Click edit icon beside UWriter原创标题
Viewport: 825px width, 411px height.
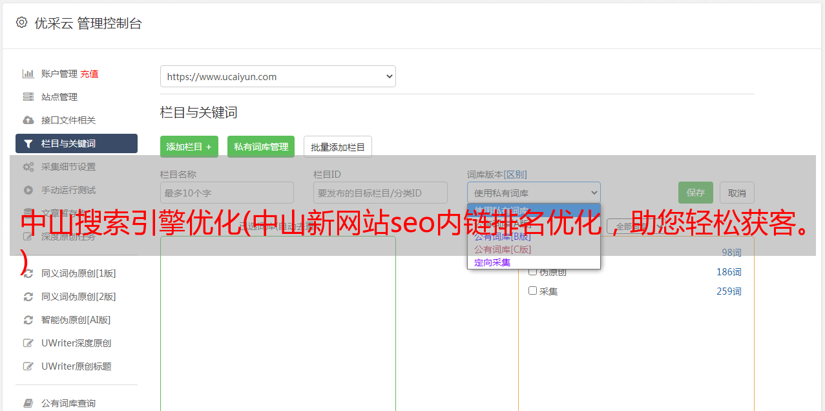pyautogui.click(x=28, y=366)
